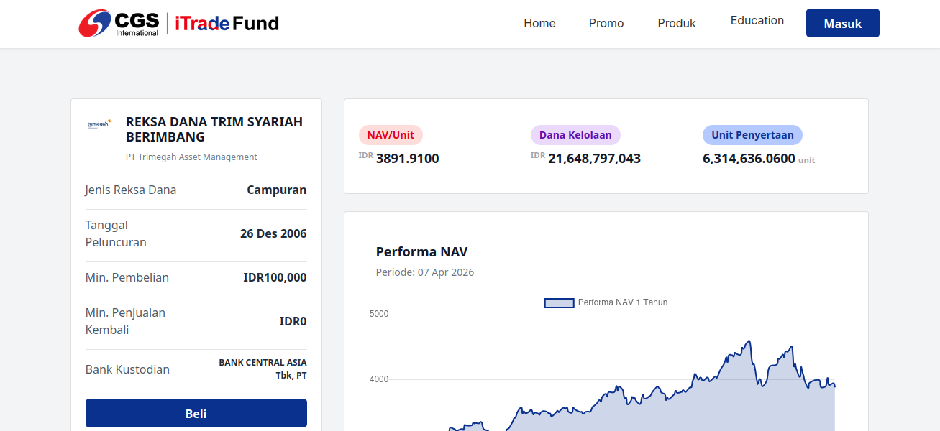The width and height of the screenshot is (940, 431).
Task: Click the legend color box for NAV chart
Action: 559,302
